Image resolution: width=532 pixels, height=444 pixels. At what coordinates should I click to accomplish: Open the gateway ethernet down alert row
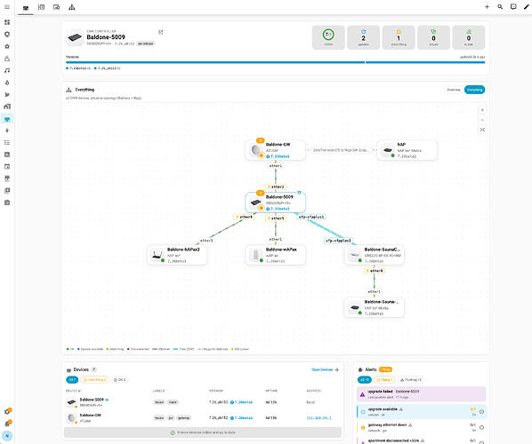pyautogui.click(x=422, y=427)
